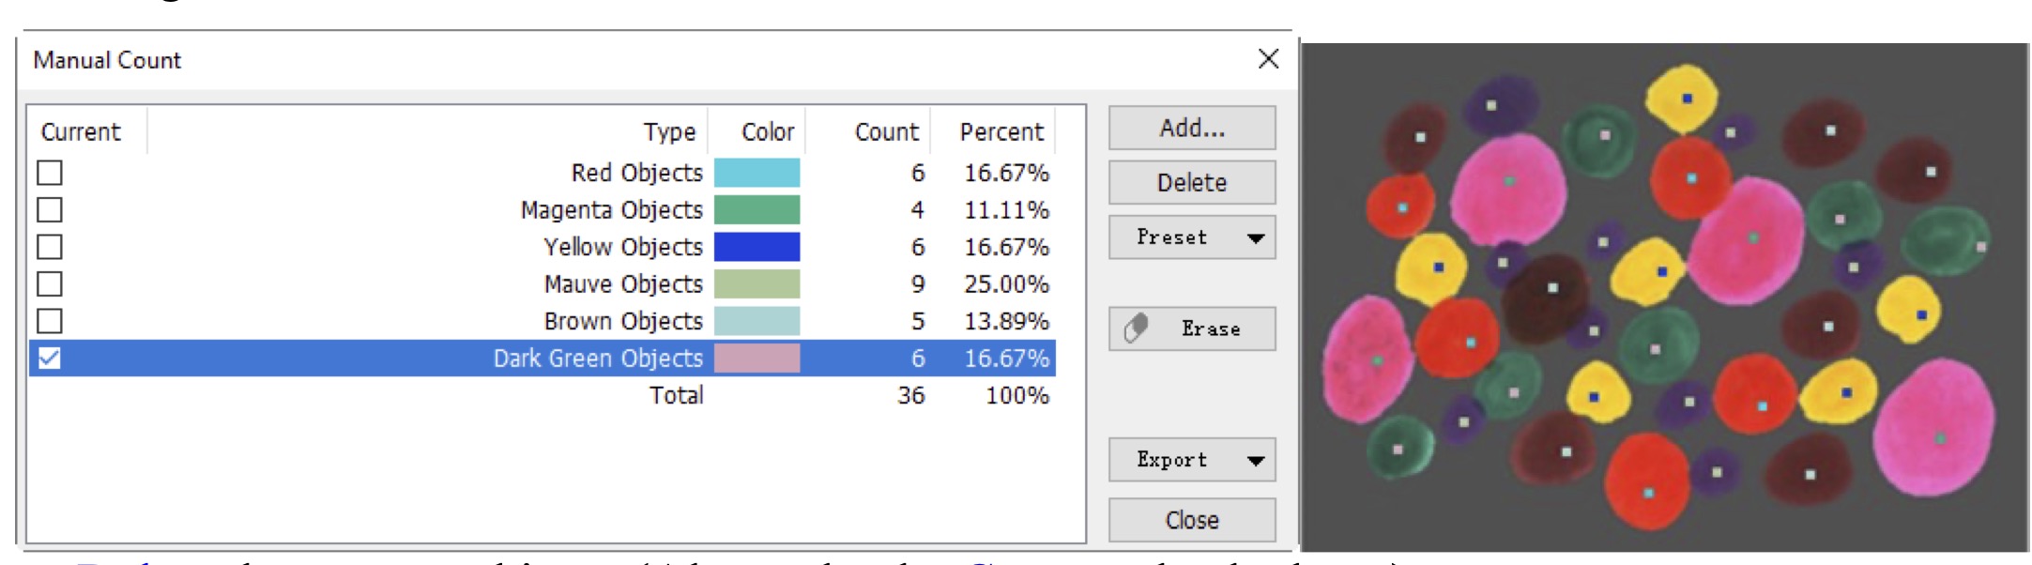
Task: Select the Brown Objects row
Action: (542, 321)
